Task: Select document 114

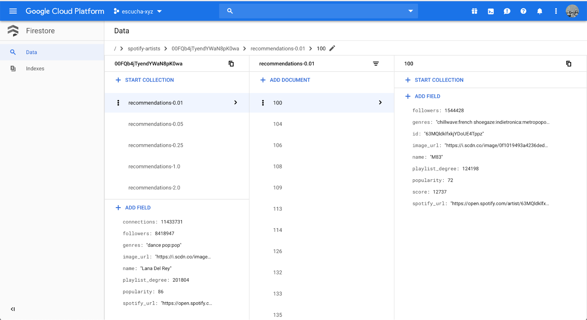Action: pos(322,230)
